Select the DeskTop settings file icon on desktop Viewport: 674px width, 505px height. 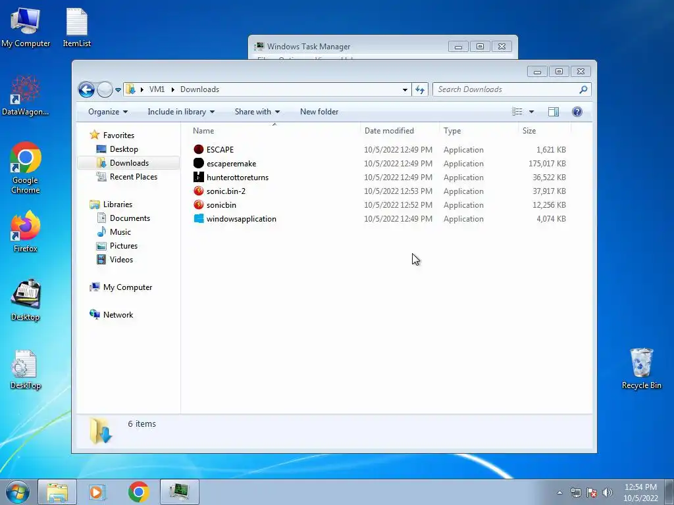(x=25, y=370)
